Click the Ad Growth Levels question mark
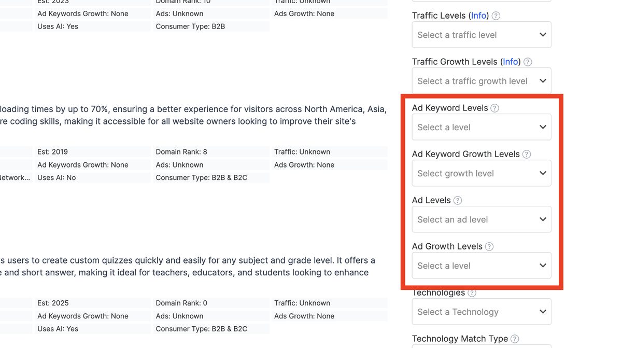The image size is (622, 348). pyautogui.click(x=489, y=246)
